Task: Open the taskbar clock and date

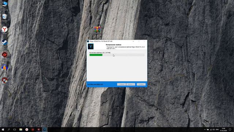Action: coord(223,129)
